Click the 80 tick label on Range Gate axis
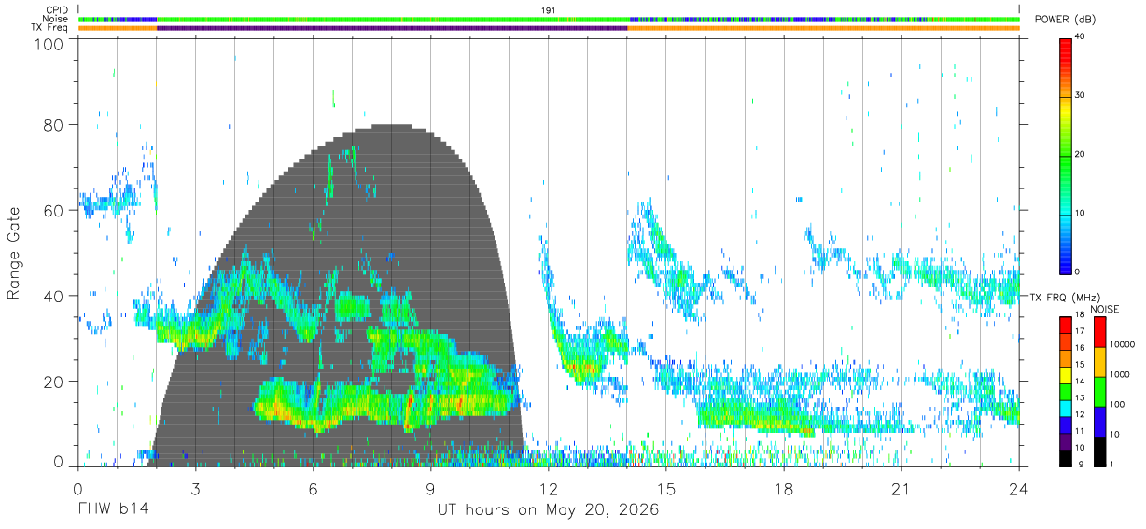1146x529 pixels. pyautogui.click(x=55, y=125)
